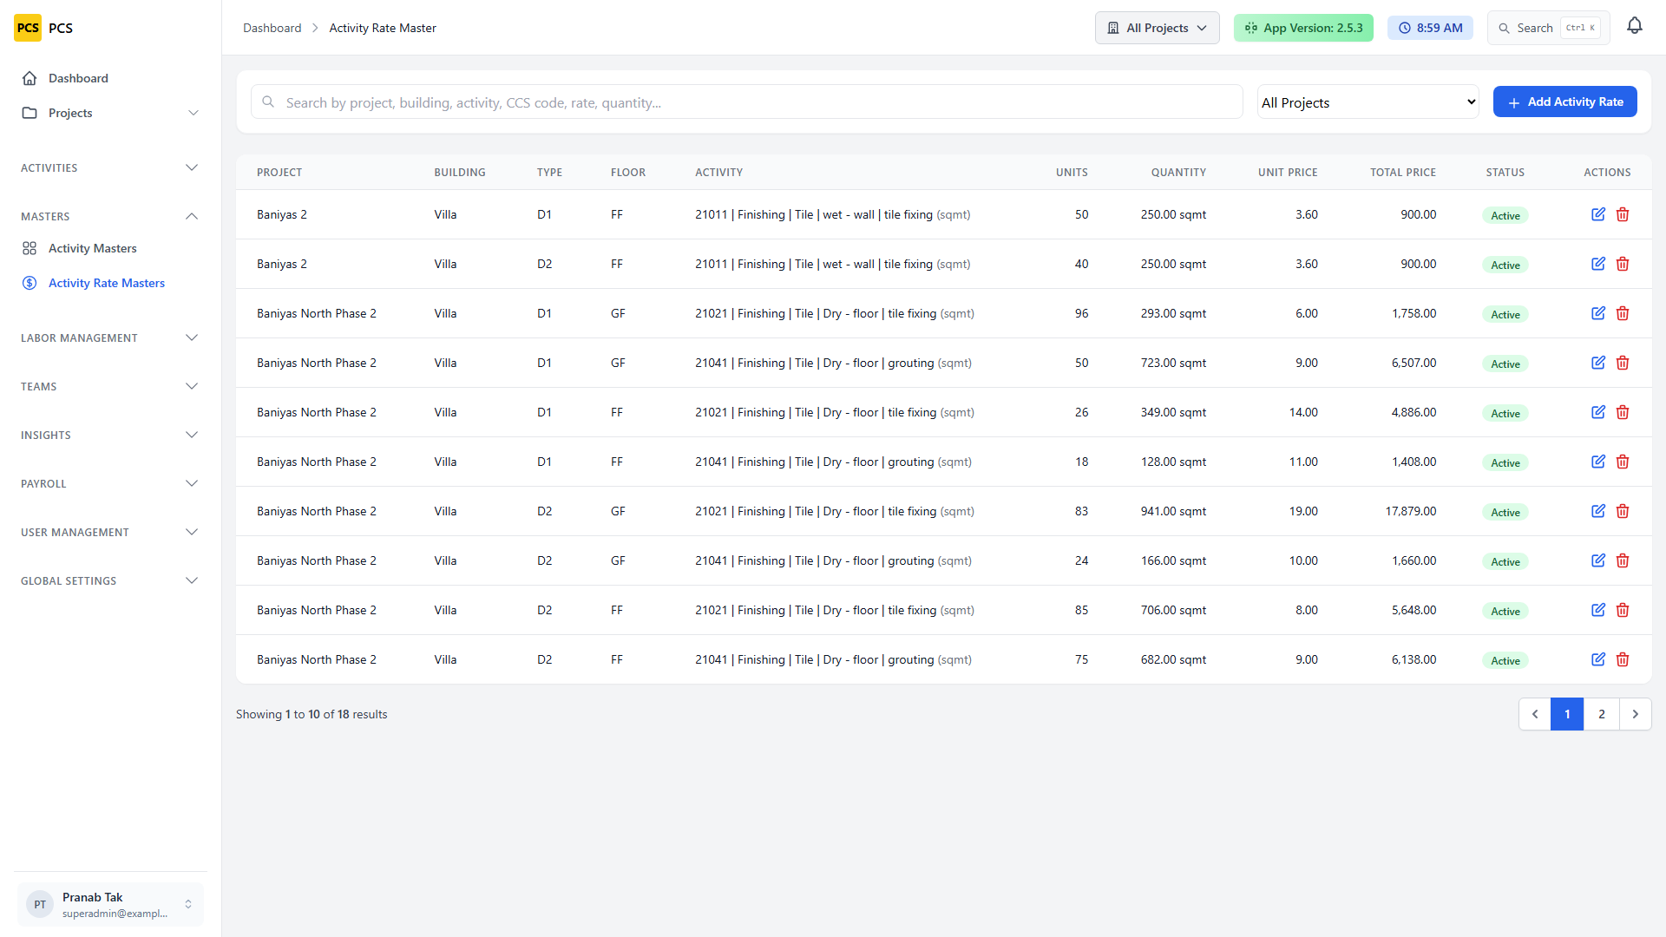Click the Dashboard home icon in sidebar
Viewport: 1666px width, 937px height.
[x=30, y=78]
